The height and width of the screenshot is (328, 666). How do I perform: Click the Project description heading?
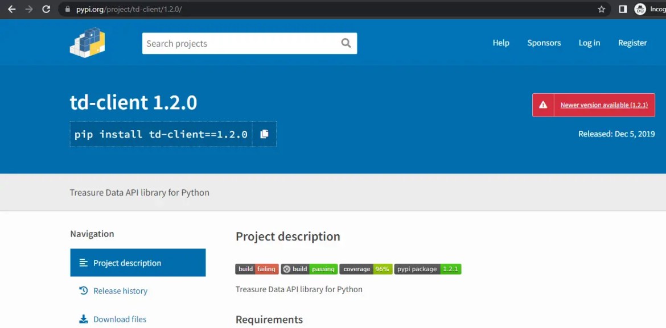tap(288, 236)
